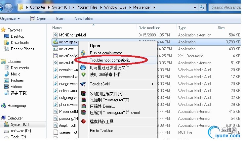Select System (C:) in the breadcrumb
This screenshot has width=242, height=141.
coord(61,7)
